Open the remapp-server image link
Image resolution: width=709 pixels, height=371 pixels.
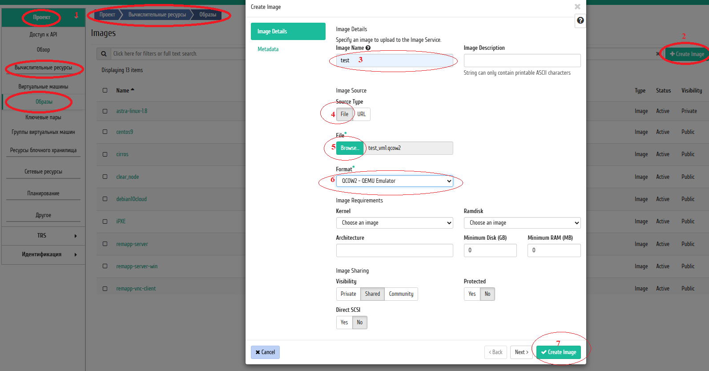point(132,244)
